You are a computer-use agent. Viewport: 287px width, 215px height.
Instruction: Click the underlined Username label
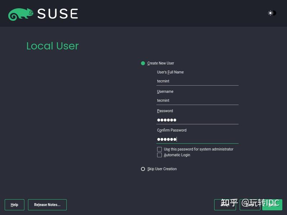click(x=165, y=91)
